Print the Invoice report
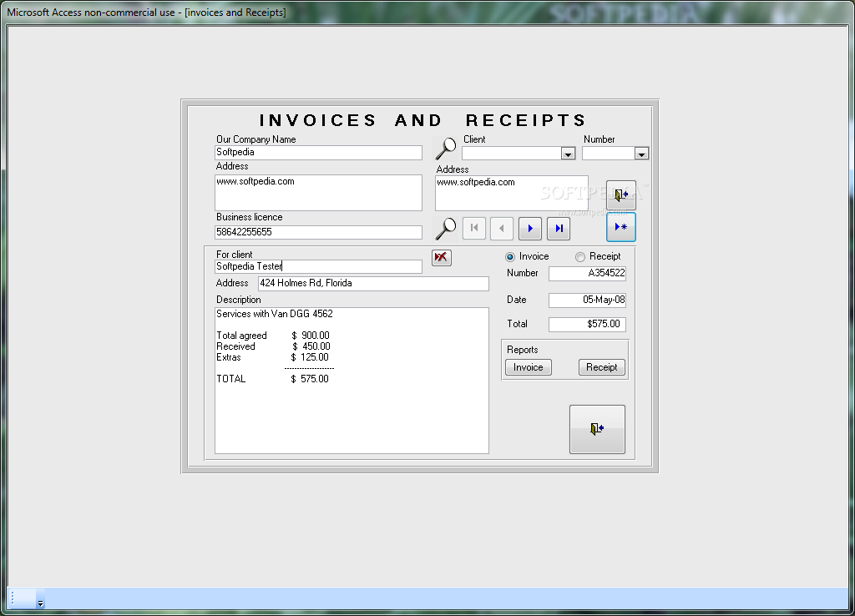 coord(529,367)
